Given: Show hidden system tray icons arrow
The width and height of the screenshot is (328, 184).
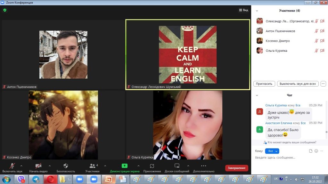Looking at the screenshot, I should click(x=291, y=180).
